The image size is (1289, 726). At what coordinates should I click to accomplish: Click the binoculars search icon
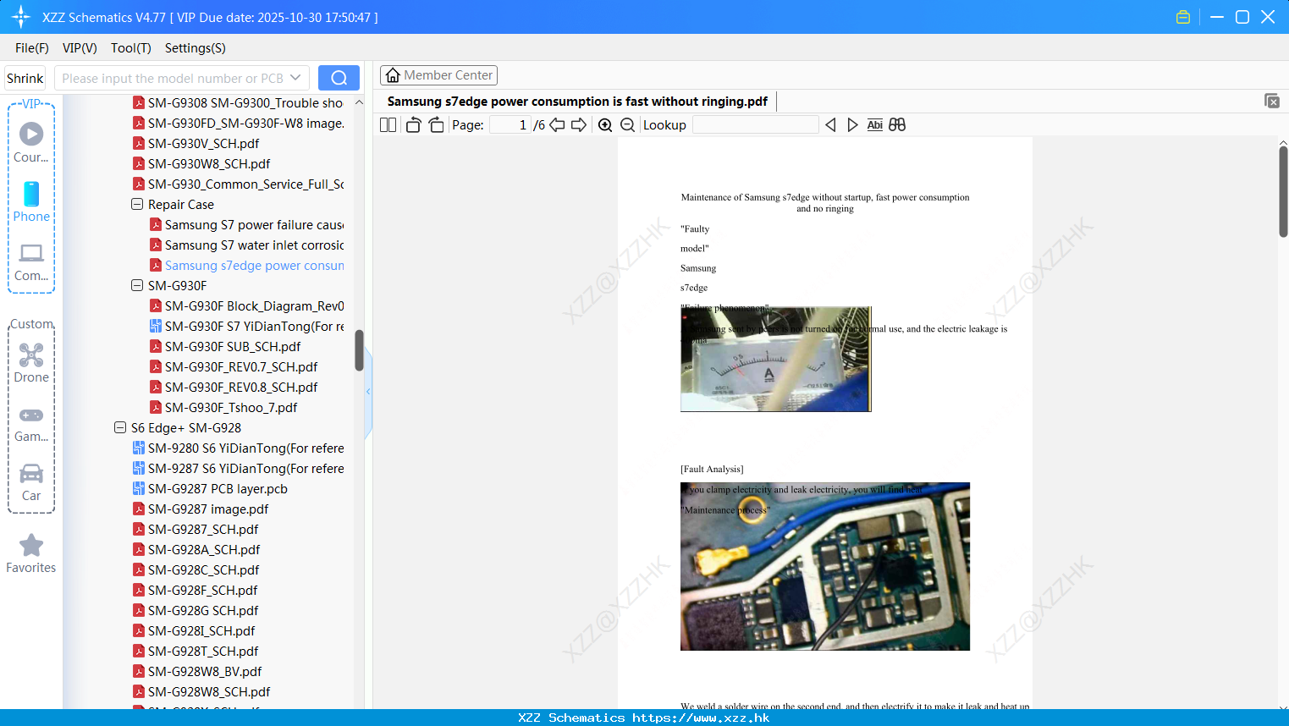pos(897,124)
